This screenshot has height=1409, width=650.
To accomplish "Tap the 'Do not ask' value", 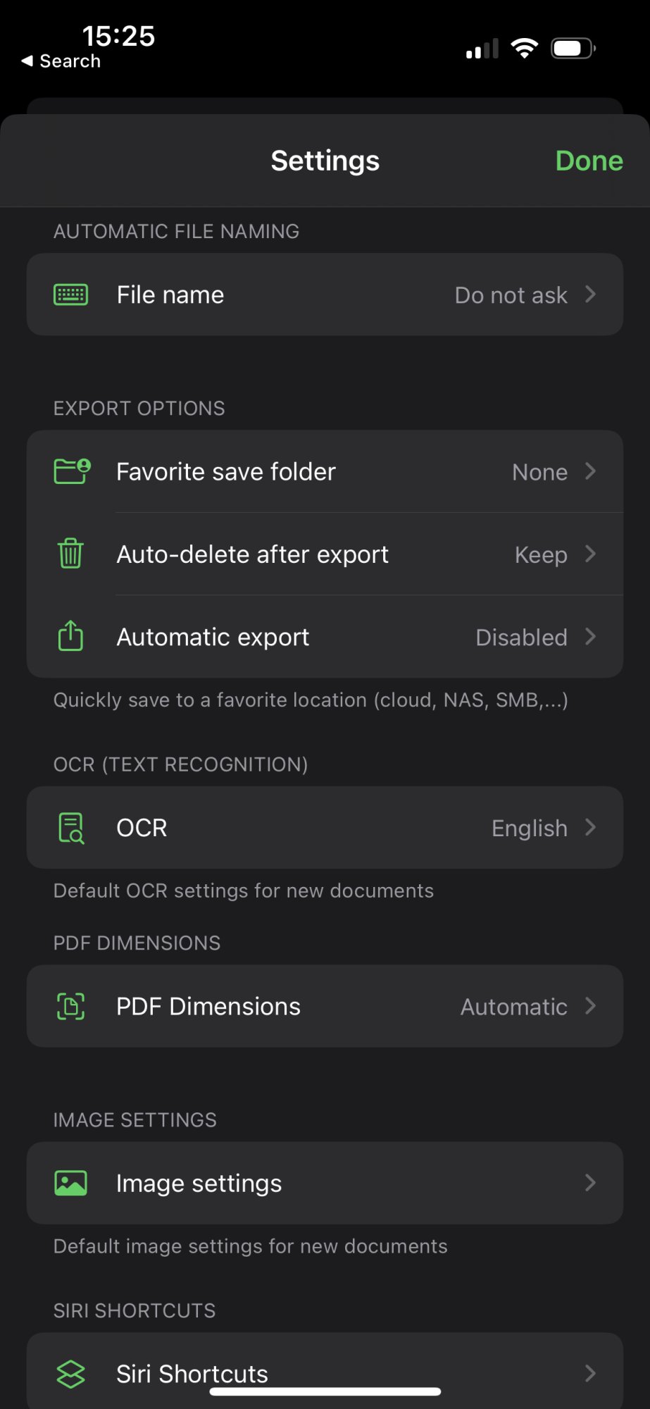I will (x=511, y=295).
